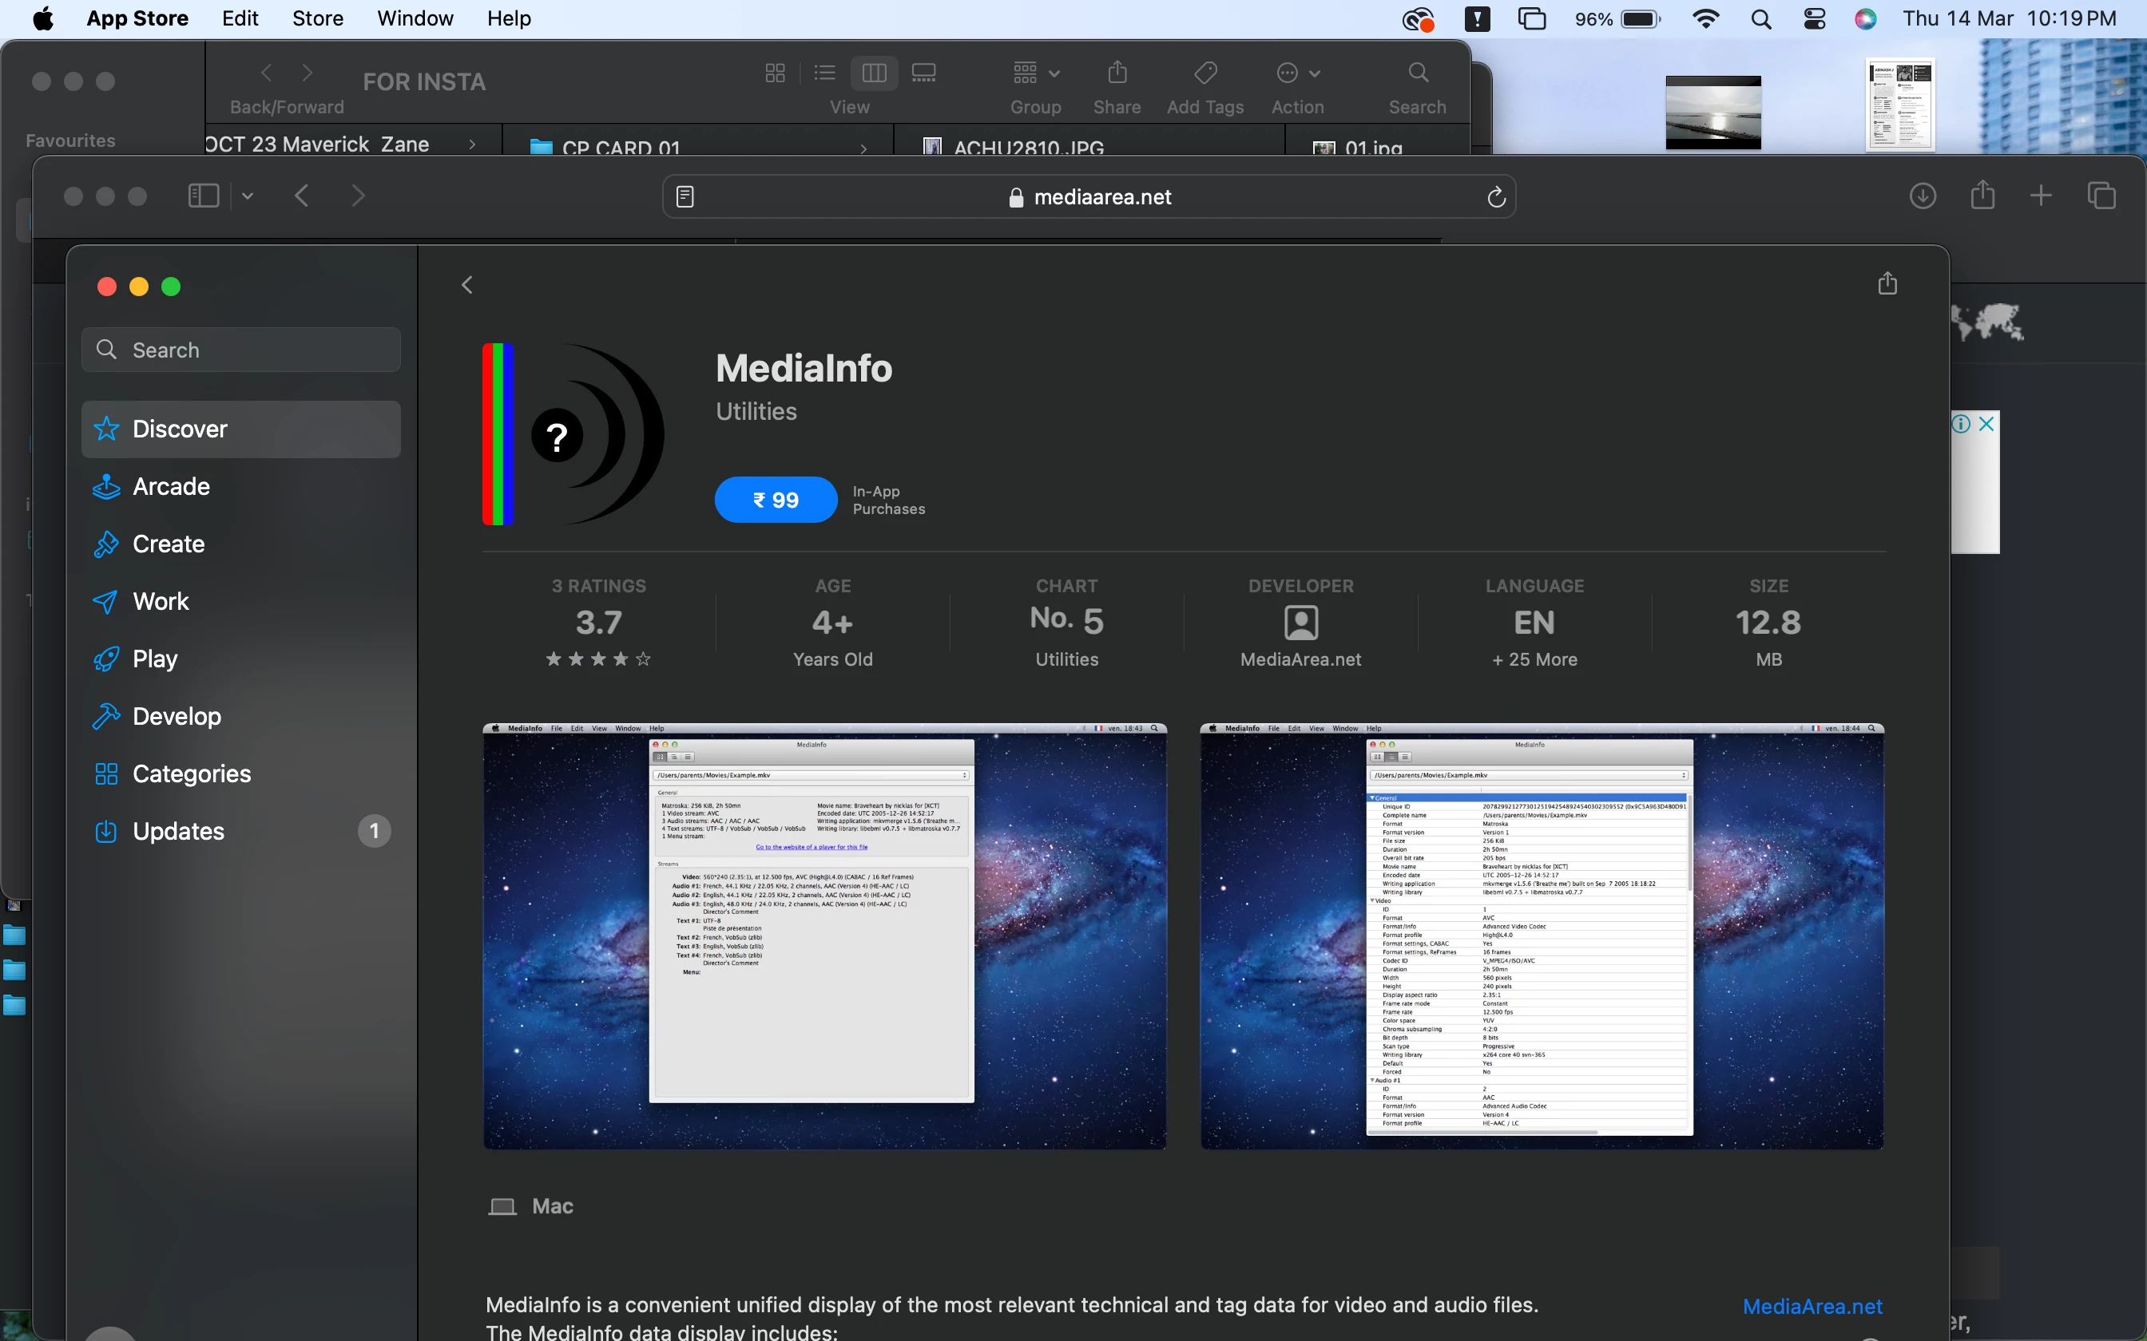Switch Finder to icon view

pyautogui.click(x=775, y=73)
